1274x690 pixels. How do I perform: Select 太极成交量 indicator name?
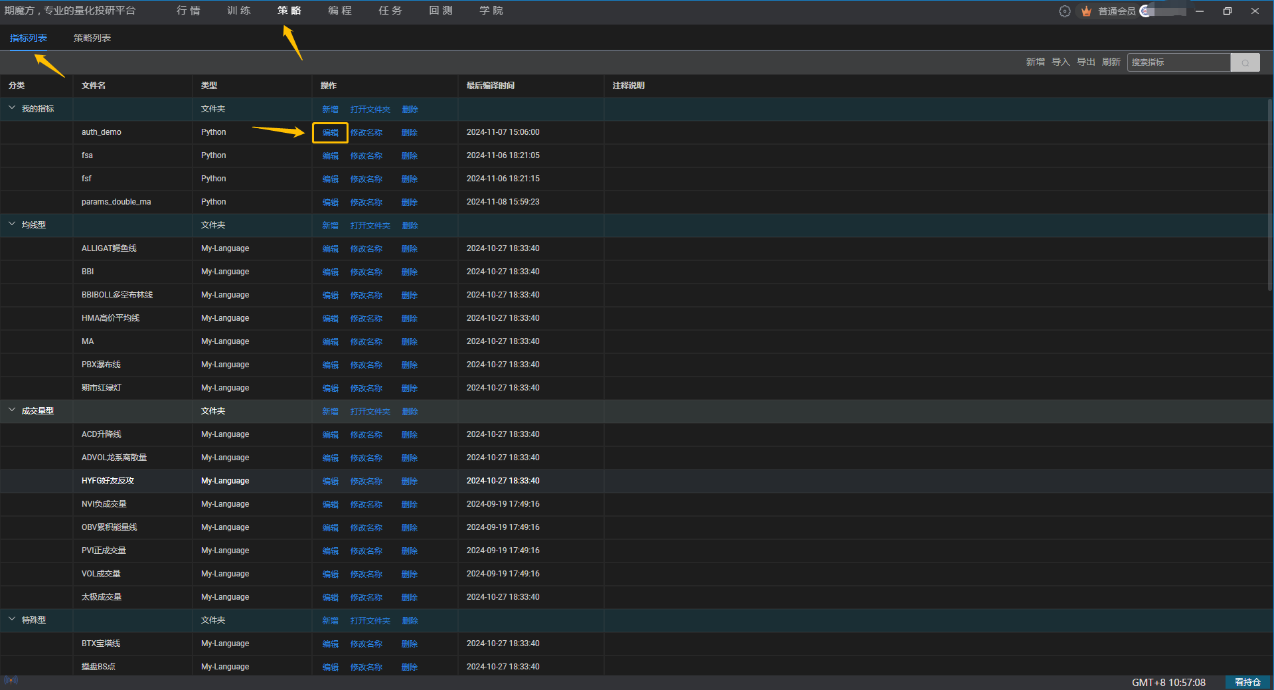click(102, 597)
